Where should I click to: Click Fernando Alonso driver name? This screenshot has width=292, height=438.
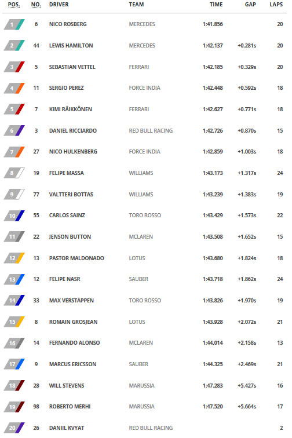click(x=74, y=343)
